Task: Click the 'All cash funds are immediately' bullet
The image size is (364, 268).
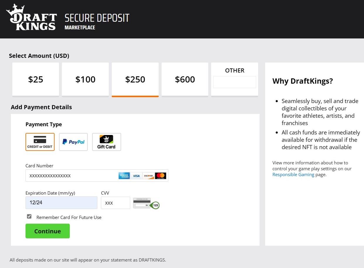Action: [321, 140]
